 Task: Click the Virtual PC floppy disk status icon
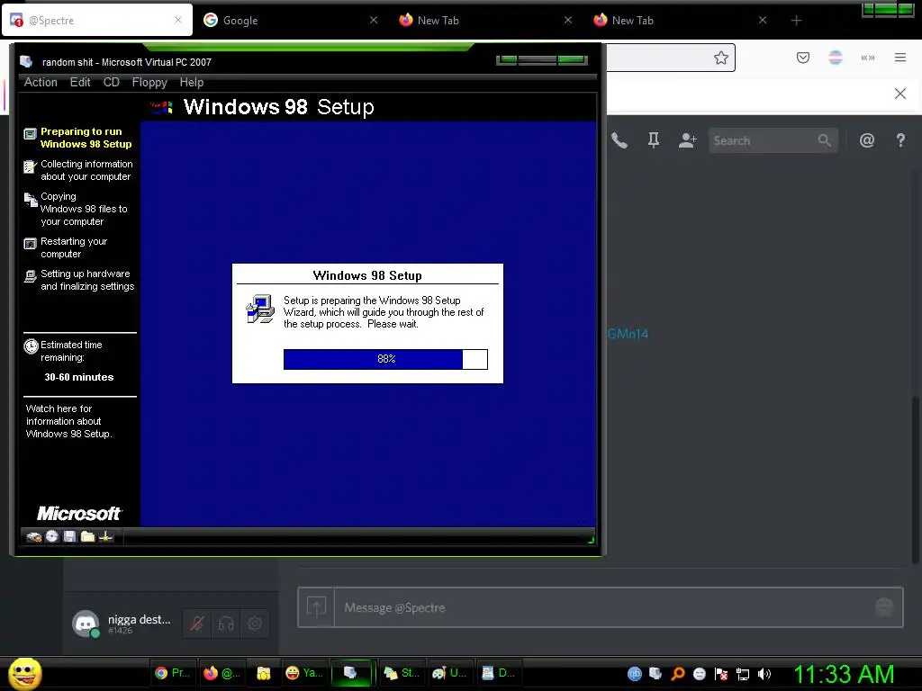[70, 536]
